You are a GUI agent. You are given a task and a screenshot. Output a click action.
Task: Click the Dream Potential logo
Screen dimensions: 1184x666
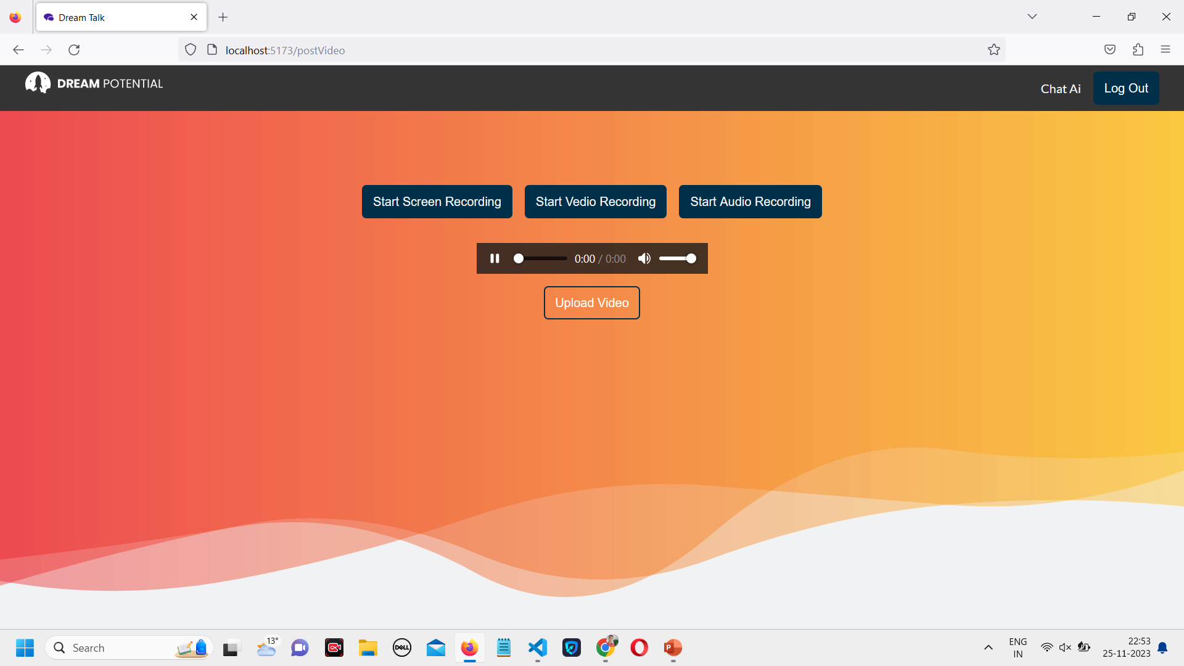click(94, 83)
